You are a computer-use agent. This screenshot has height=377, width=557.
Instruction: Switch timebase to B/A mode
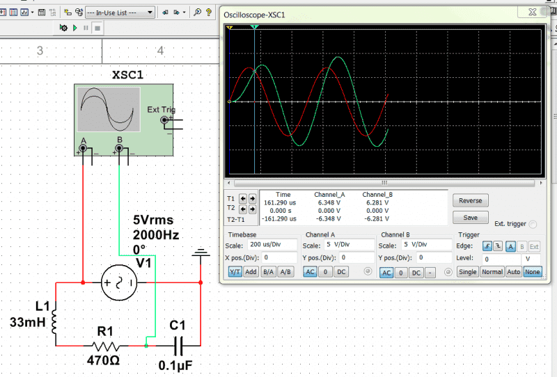[x=267, y=272]
